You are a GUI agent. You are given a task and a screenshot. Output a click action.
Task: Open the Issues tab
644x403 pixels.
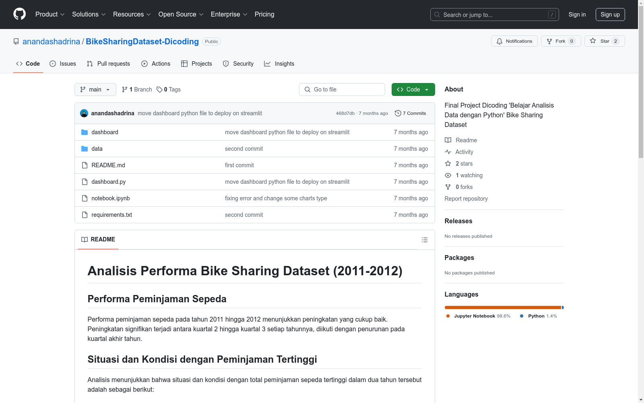(63, 64)
